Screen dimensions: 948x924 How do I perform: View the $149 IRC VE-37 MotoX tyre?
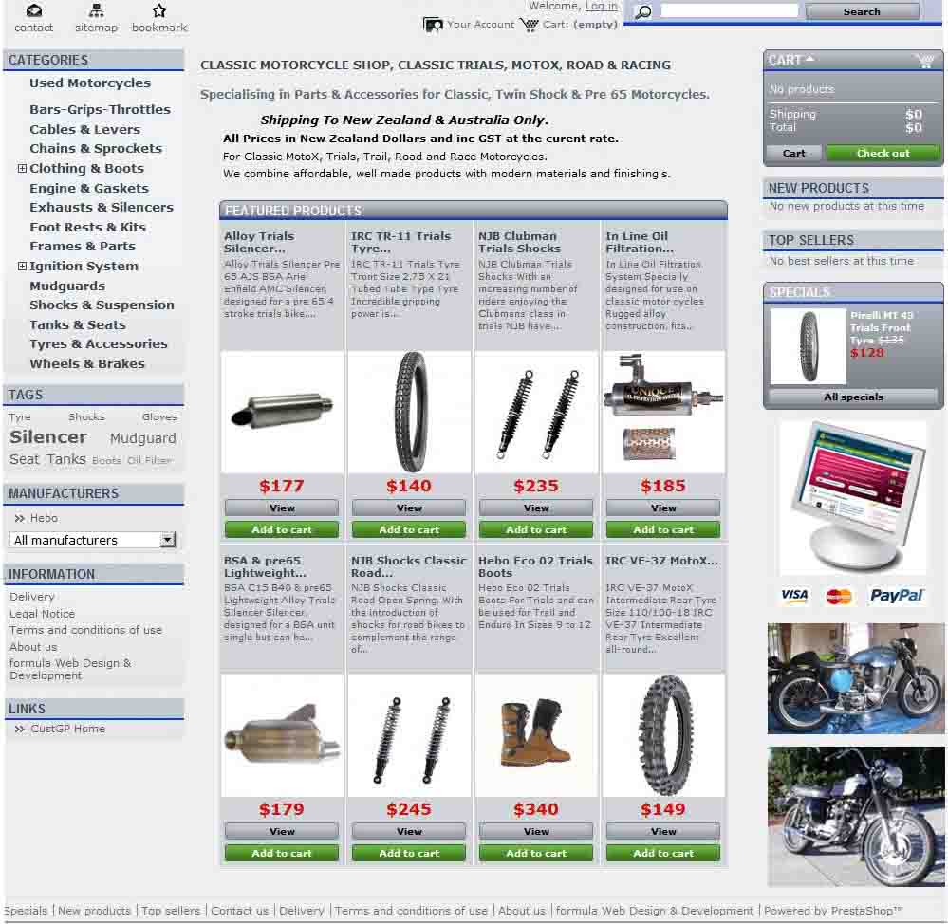coord(663,832)
